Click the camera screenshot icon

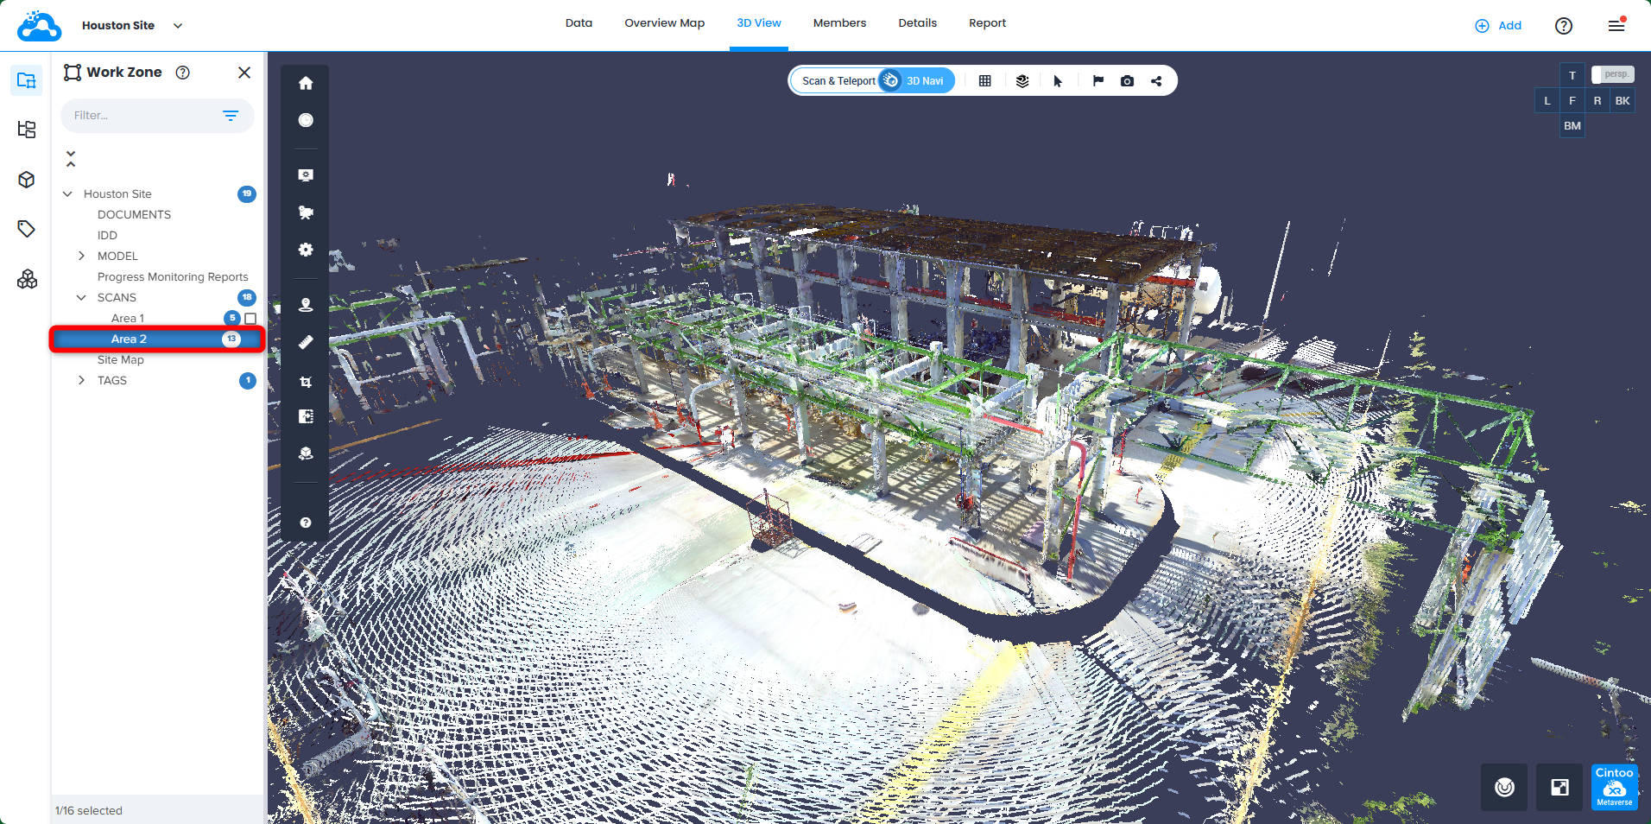(x=1127, y=81)
